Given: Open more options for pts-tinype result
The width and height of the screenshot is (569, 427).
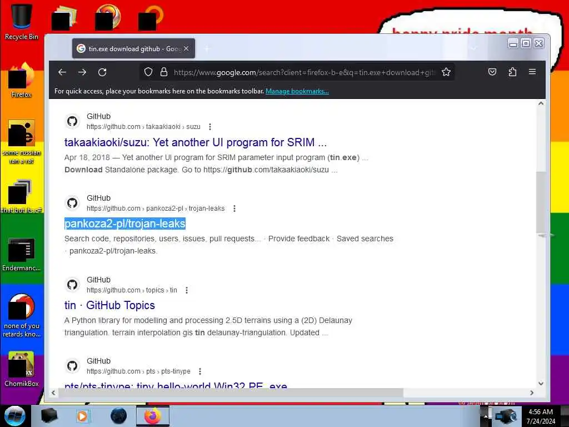Looking at the screenshot, I should [x=200, y=371].
